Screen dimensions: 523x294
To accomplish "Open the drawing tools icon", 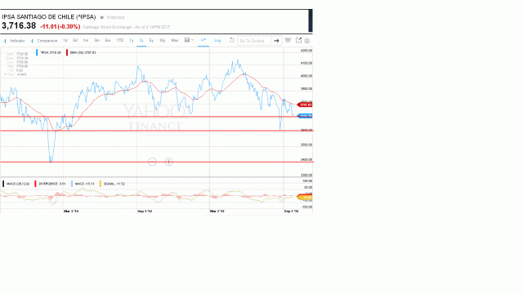I will pyautogui.click(x=288, y=40).
